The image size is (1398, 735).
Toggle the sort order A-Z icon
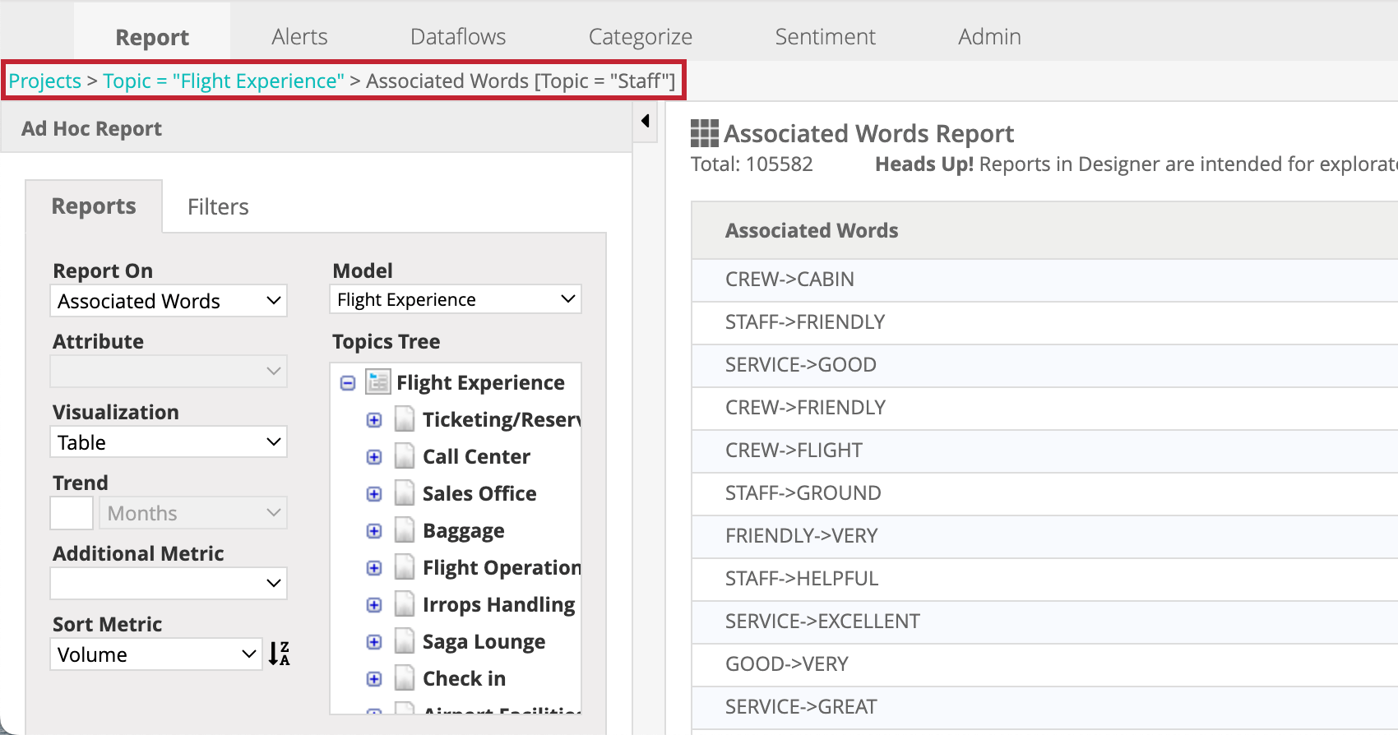[279, 654]
